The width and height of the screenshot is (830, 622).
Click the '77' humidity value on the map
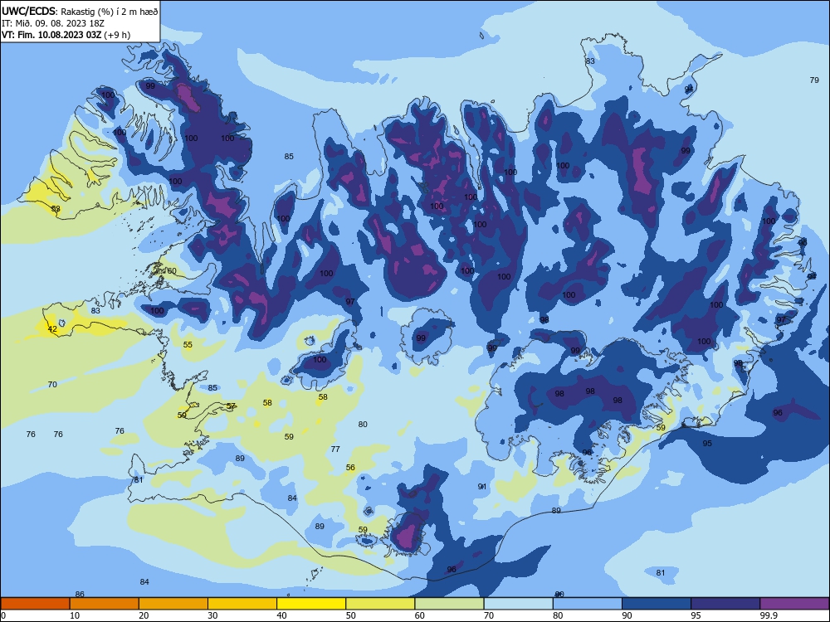click(335, 449)
